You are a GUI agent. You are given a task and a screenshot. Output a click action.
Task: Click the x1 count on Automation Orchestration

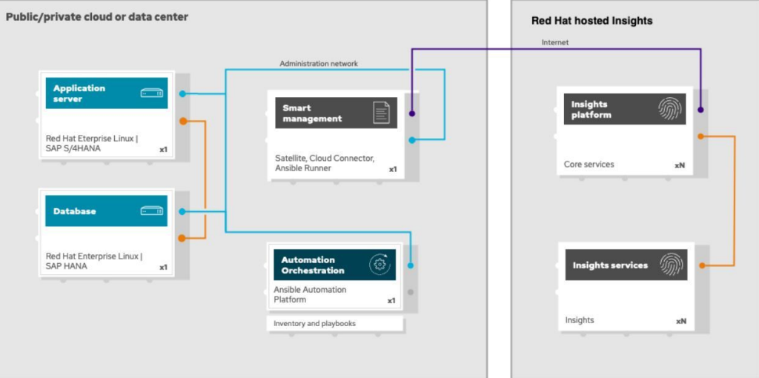click(x=391, y=301)
